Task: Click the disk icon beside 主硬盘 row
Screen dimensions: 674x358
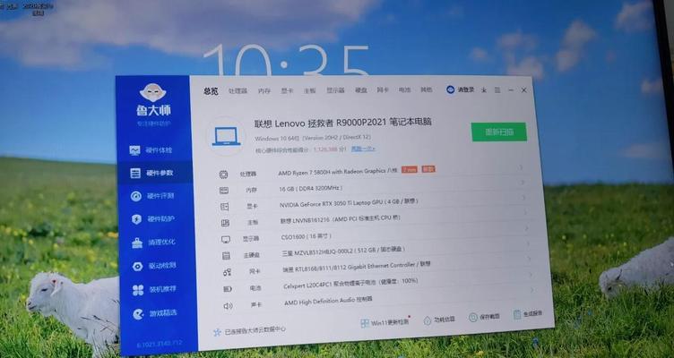Action: (226, 256)
